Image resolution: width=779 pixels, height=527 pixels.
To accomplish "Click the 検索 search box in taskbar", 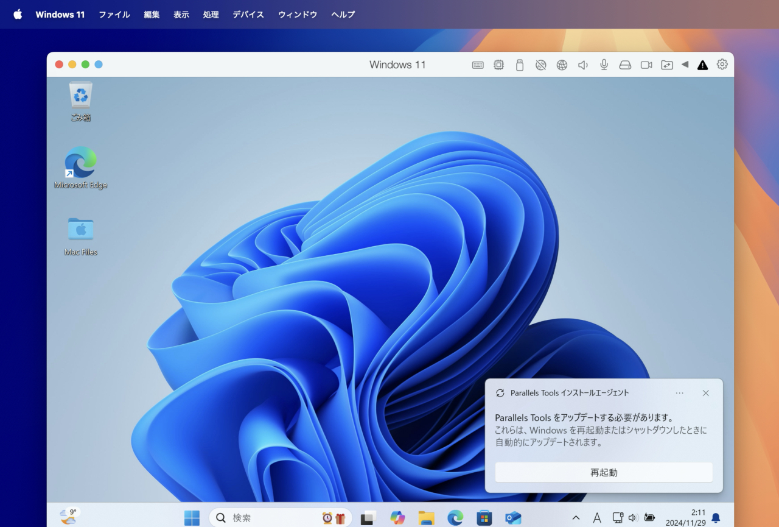I will 281,518.
